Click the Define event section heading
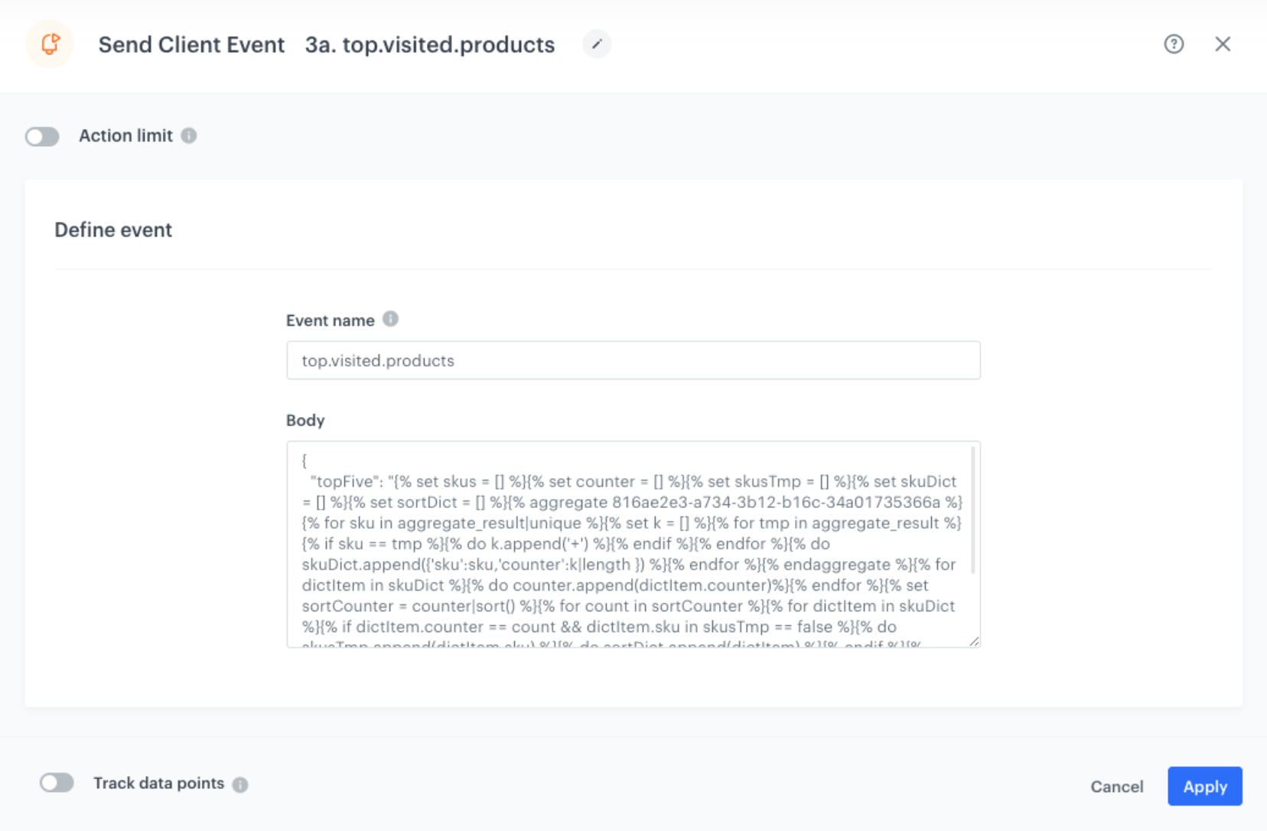 [112, 229]
